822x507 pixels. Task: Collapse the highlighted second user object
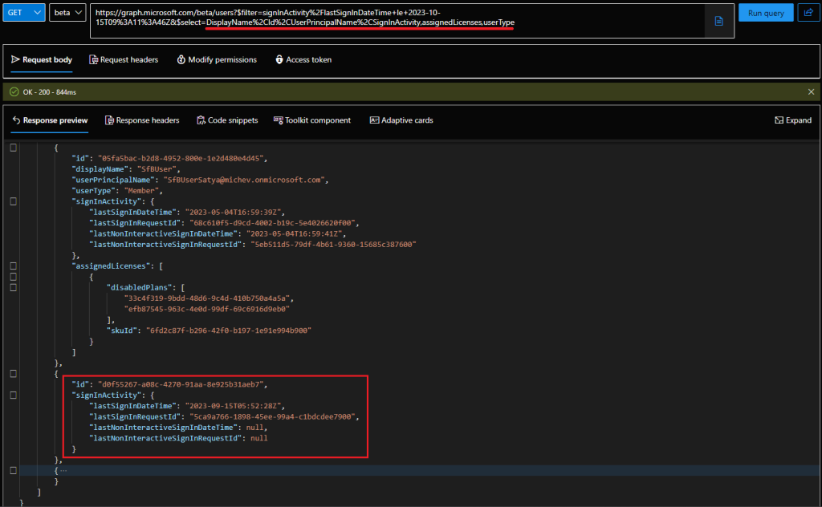click(12, 373)
